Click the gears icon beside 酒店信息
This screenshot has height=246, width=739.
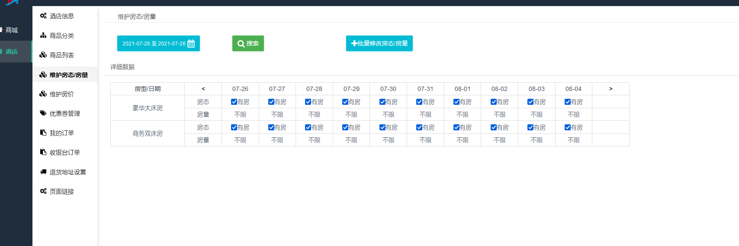pyautogui.click(x=43, y=16)
